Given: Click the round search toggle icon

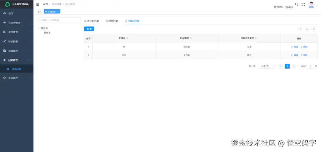Looking at the screenshot, I should 314,29.
